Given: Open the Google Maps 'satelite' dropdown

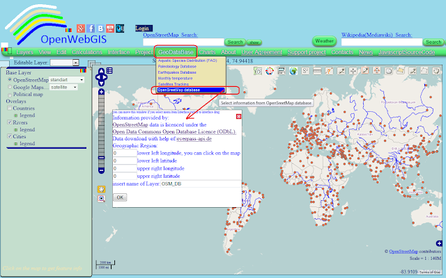Looking at the screenshot, I should tap(63, 87).
